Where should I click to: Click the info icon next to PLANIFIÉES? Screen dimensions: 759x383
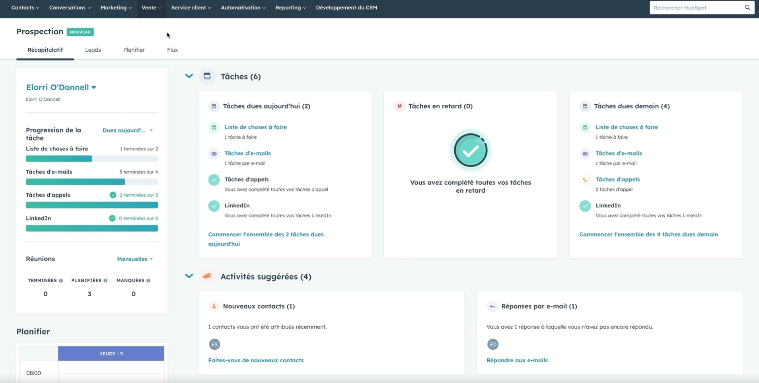point(105,281)
